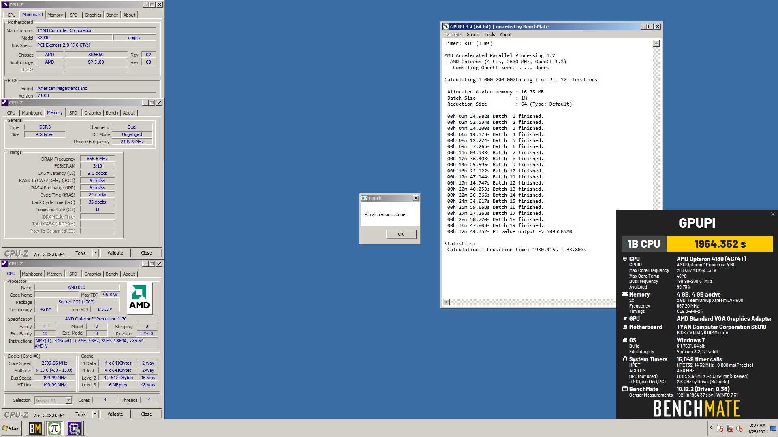Click Specification AMD Opteron Processor 4130 field
Image resolution: width=778 pixels, height=437 pixels.
pos(96,319)
